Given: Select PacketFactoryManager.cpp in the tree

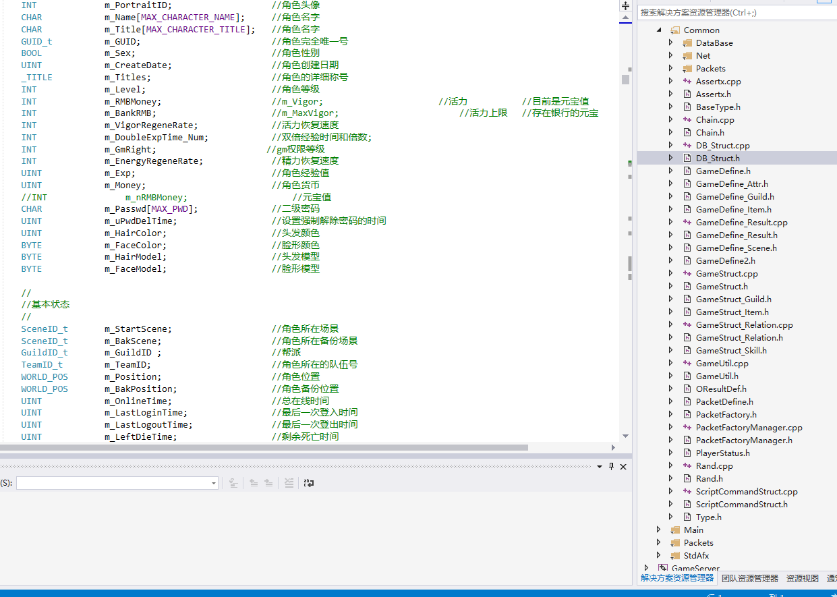Looking at the screenshot, I should (749, 427).
